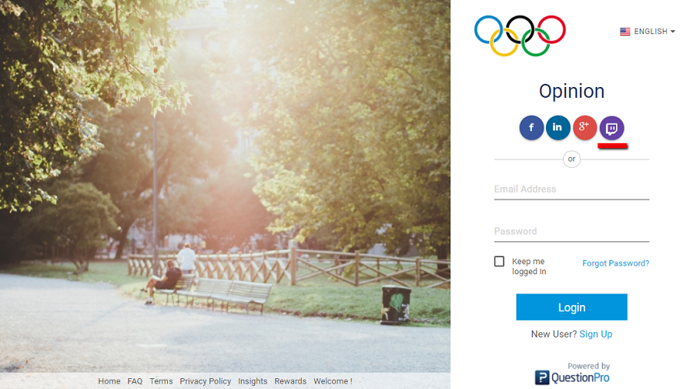Go to Insights in the footer

(253, 381)
